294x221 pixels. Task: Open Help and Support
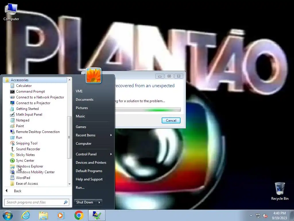click(89, 179)
